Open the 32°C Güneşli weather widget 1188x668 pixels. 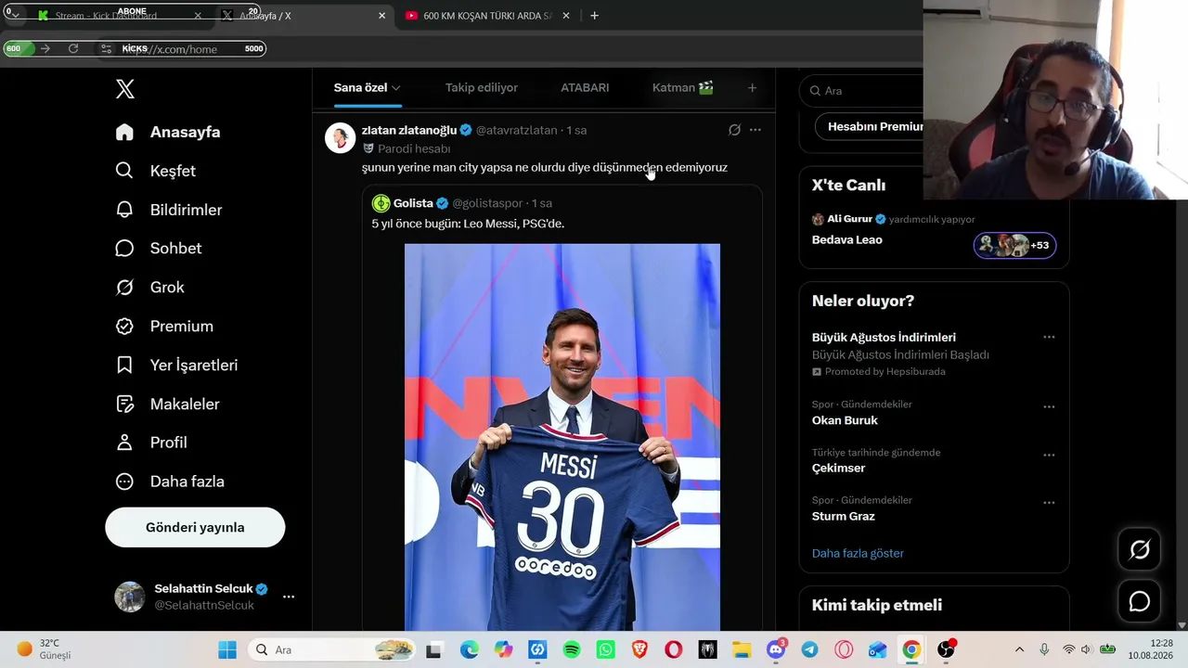(x=44, y=649)
